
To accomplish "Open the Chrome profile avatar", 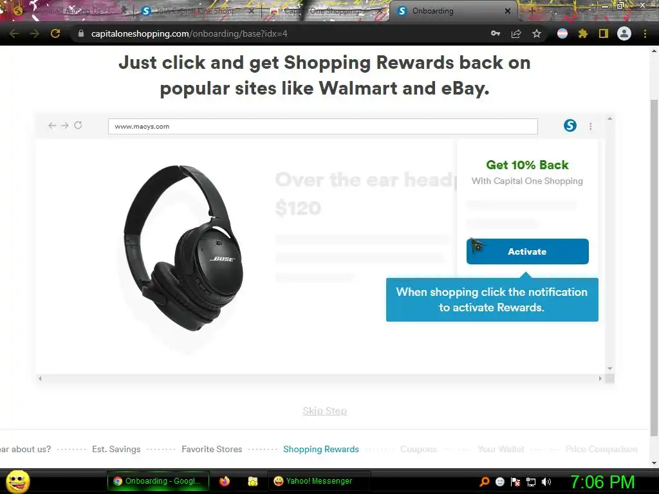I will (x=624, y=33).
